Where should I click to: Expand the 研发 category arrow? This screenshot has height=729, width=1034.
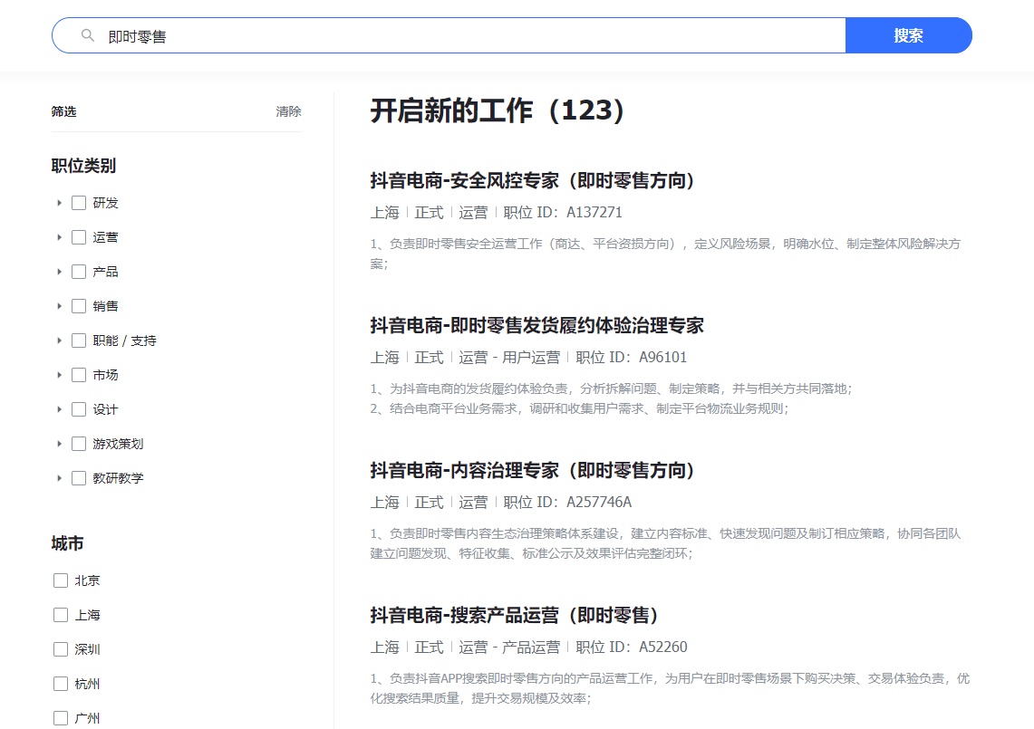[x=59, y=202]
